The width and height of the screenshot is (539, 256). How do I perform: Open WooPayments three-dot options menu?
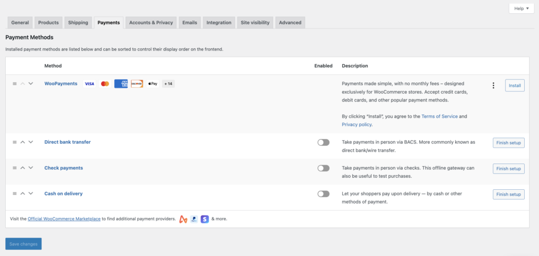pyautogui.click(x=493, y=86)
